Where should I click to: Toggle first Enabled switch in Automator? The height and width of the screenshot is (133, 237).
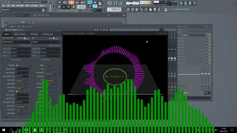point(17,65)
